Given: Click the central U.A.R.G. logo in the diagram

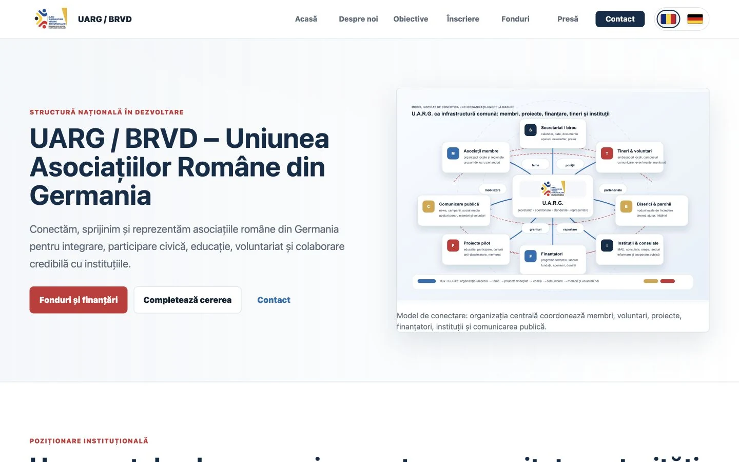Looking at the screenshot, I should (x=553, y=188).
